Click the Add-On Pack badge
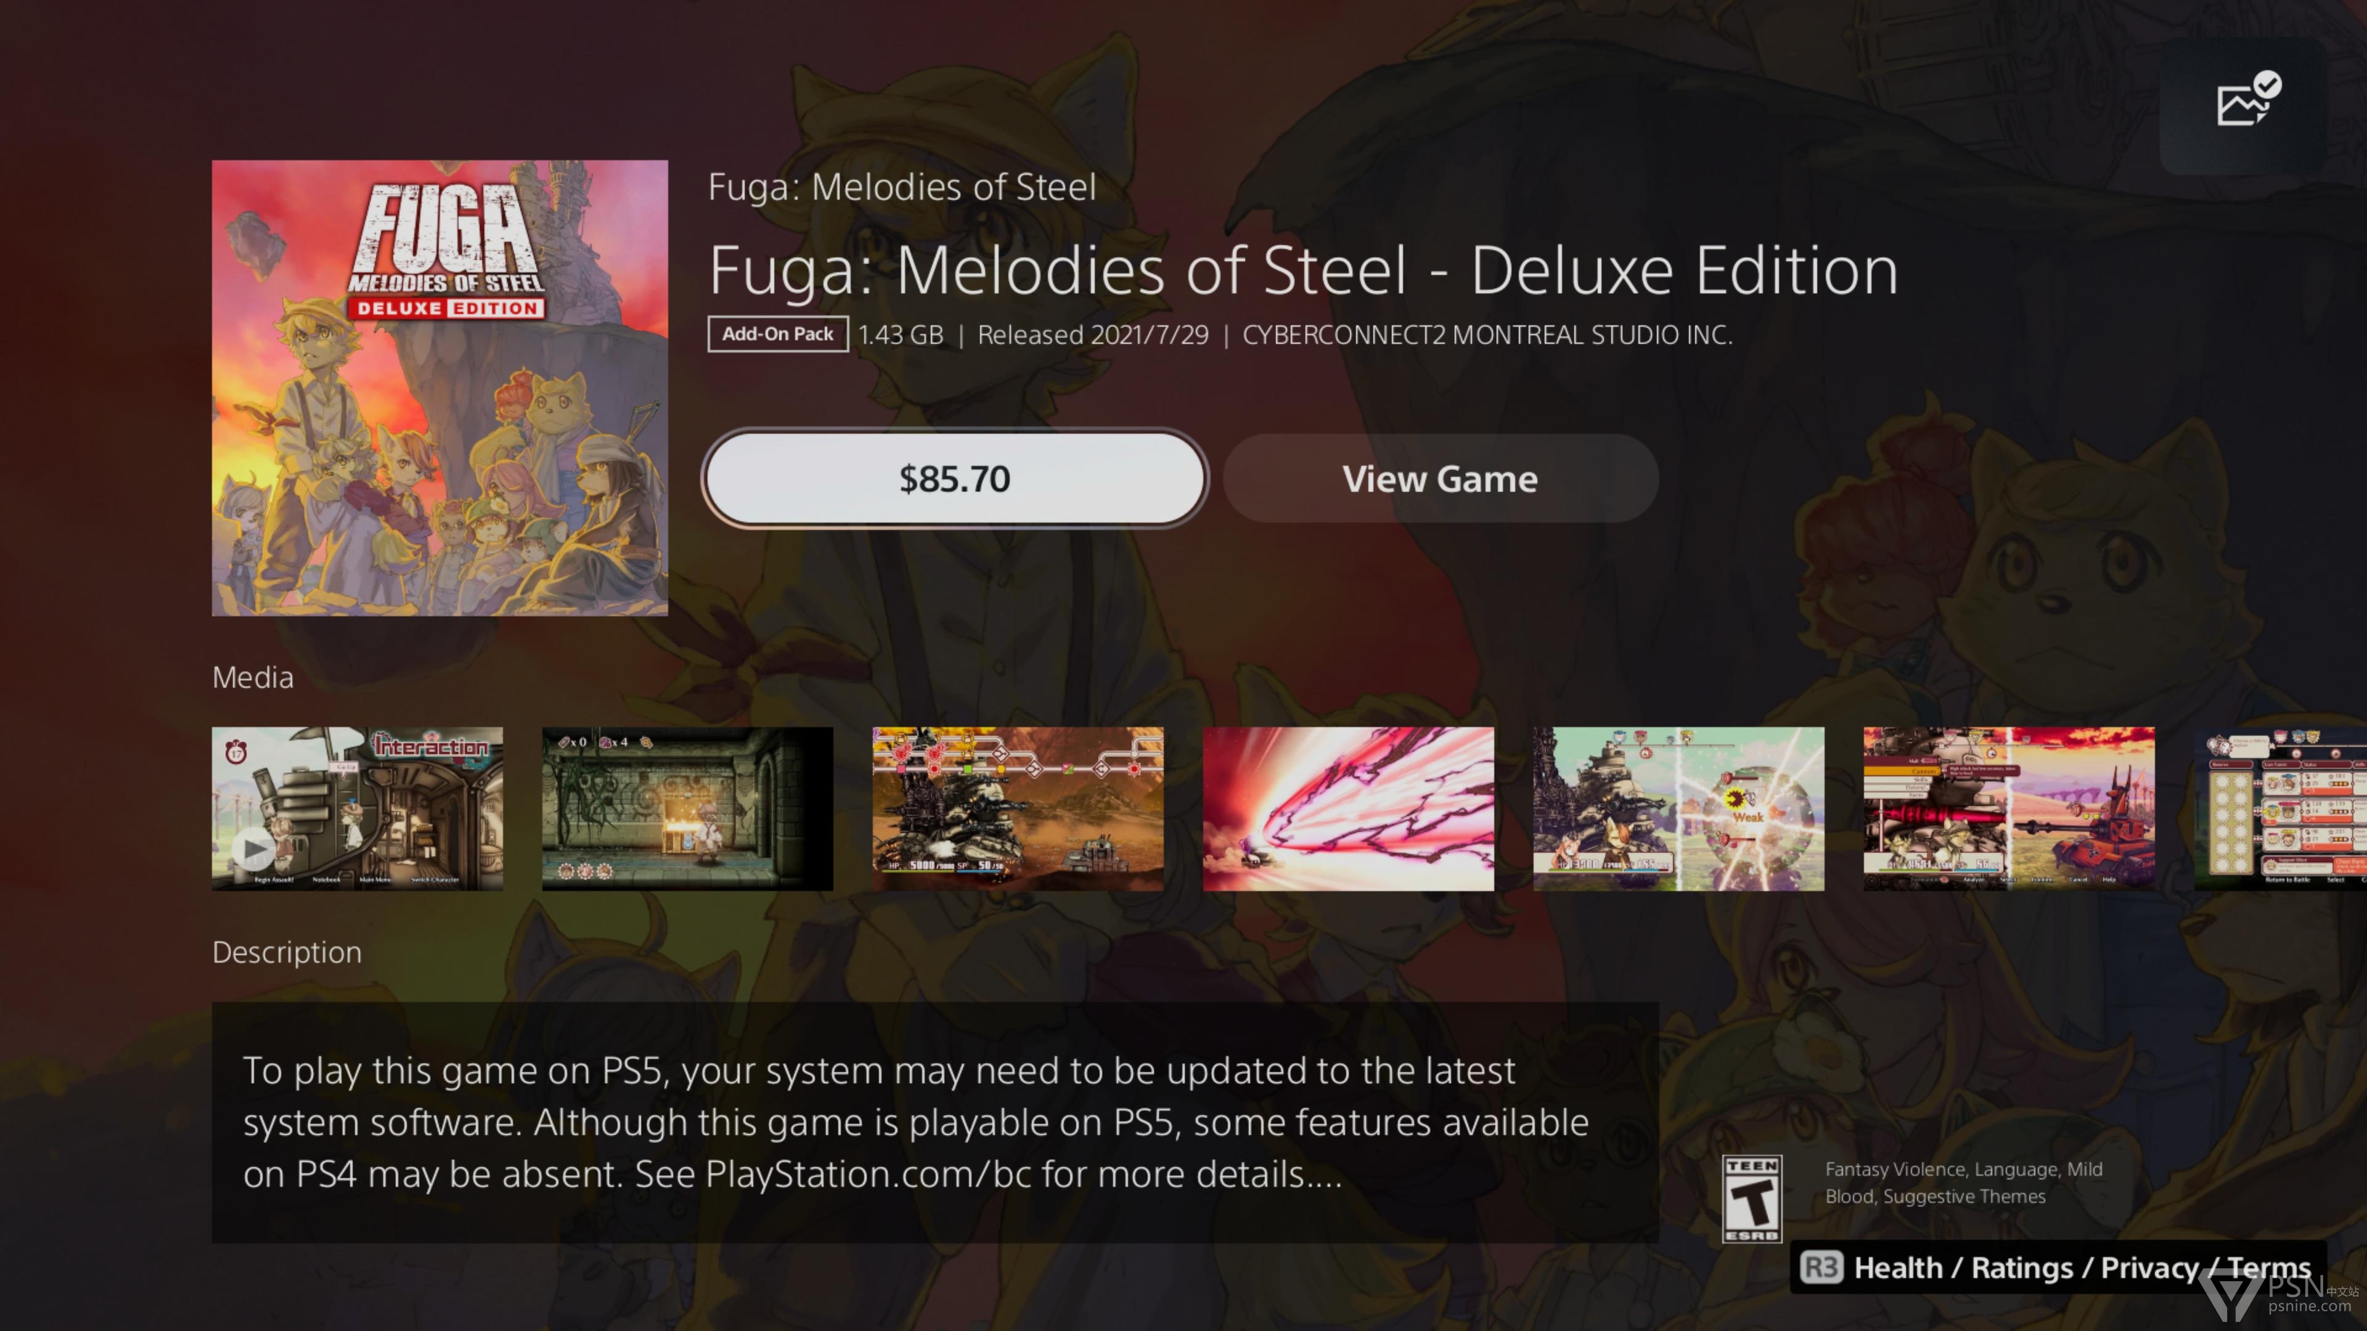This screenshot has height=1331, width=2367. click(x=777, y=335)
